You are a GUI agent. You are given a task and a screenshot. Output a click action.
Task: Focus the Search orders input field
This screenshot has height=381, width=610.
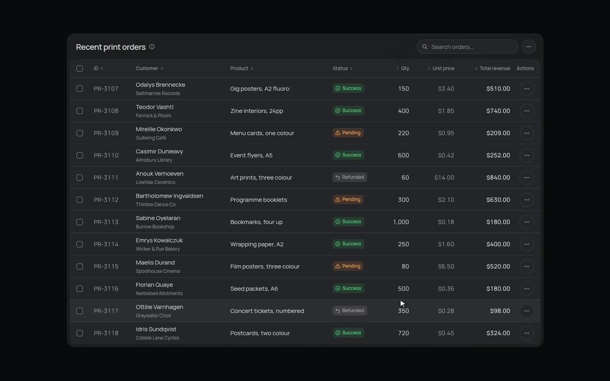(x=467, y=47)
